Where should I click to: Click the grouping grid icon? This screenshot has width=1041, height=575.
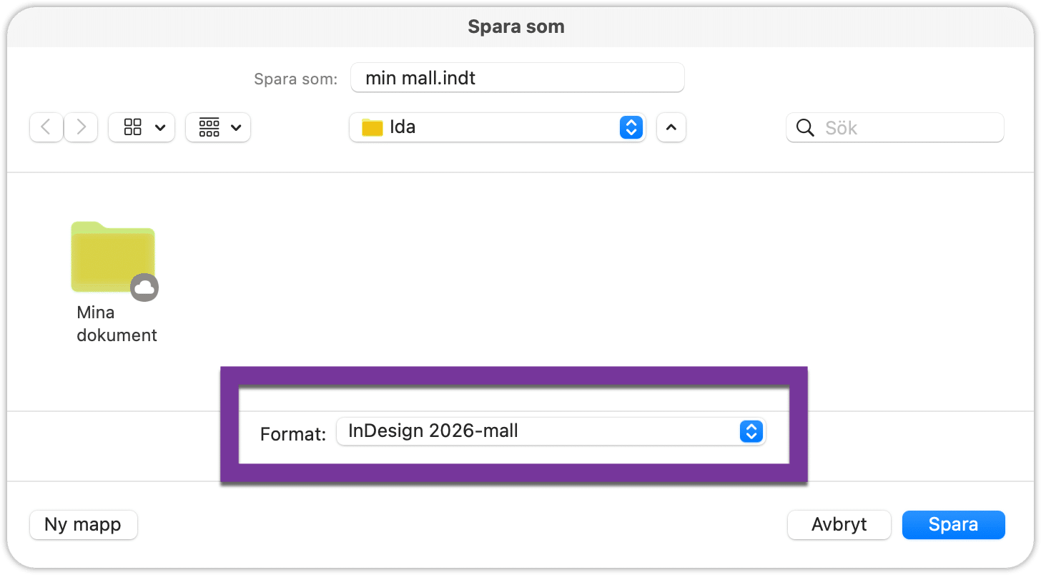click(x=209, y=127)
